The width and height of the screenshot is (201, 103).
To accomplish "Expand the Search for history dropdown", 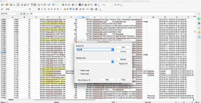I will coord(113,50).
